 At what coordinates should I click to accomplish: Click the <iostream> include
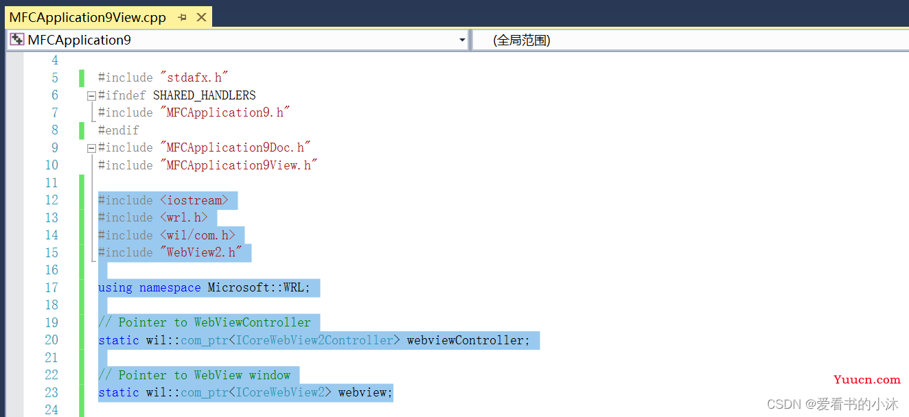click(194, 200)
